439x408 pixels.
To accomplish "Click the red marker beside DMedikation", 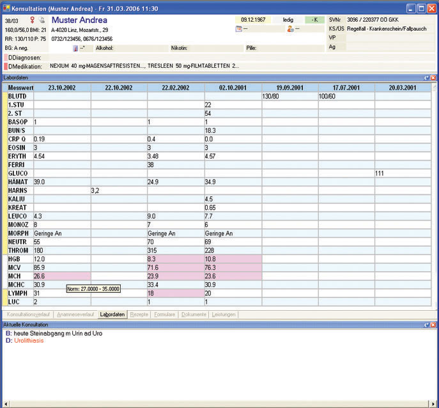I will point(6,67).
